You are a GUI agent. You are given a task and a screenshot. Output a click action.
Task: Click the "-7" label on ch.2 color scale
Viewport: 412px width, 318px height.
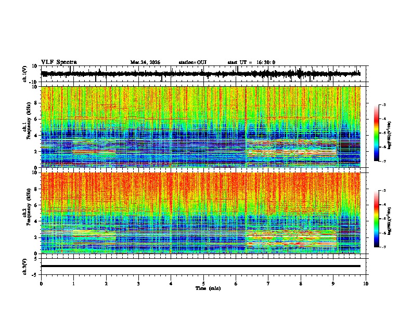tap(384, 247)
